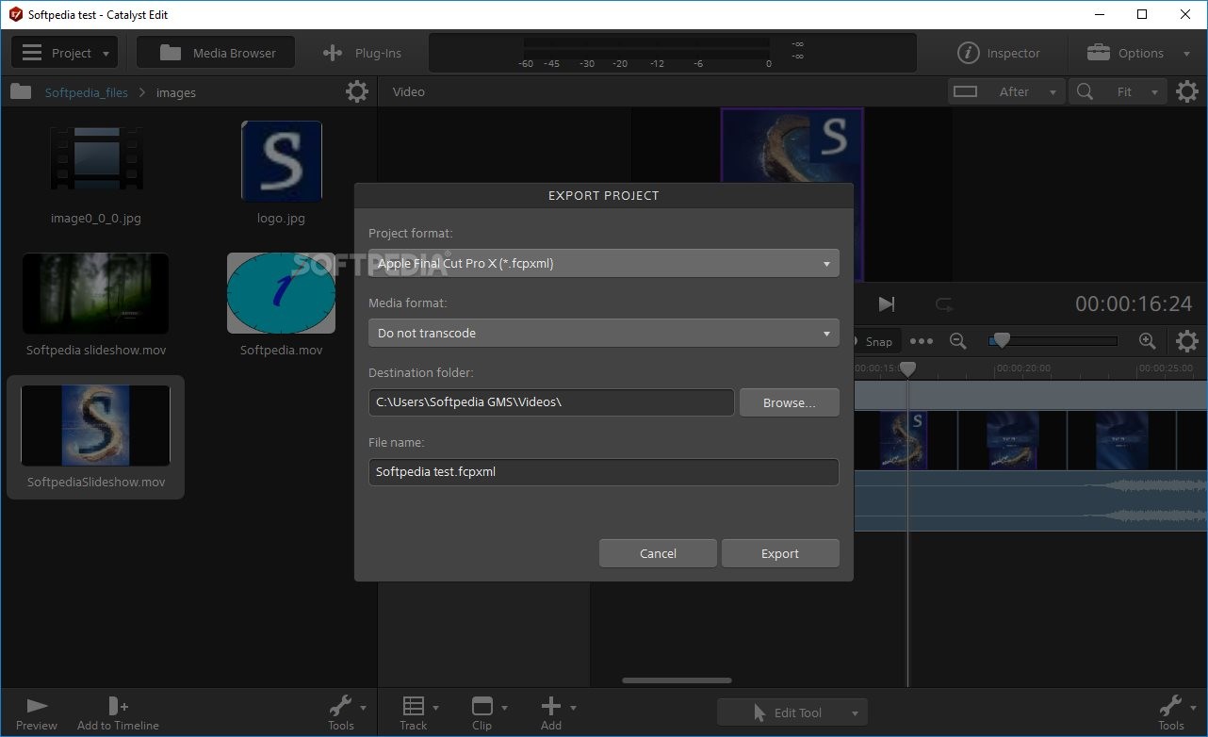Screen dimensions: 1208x737
Task: Open the Edit Tool selector
Action: click(792, 712)
